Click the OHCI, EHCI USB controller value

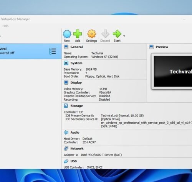[x=94, y=167]
